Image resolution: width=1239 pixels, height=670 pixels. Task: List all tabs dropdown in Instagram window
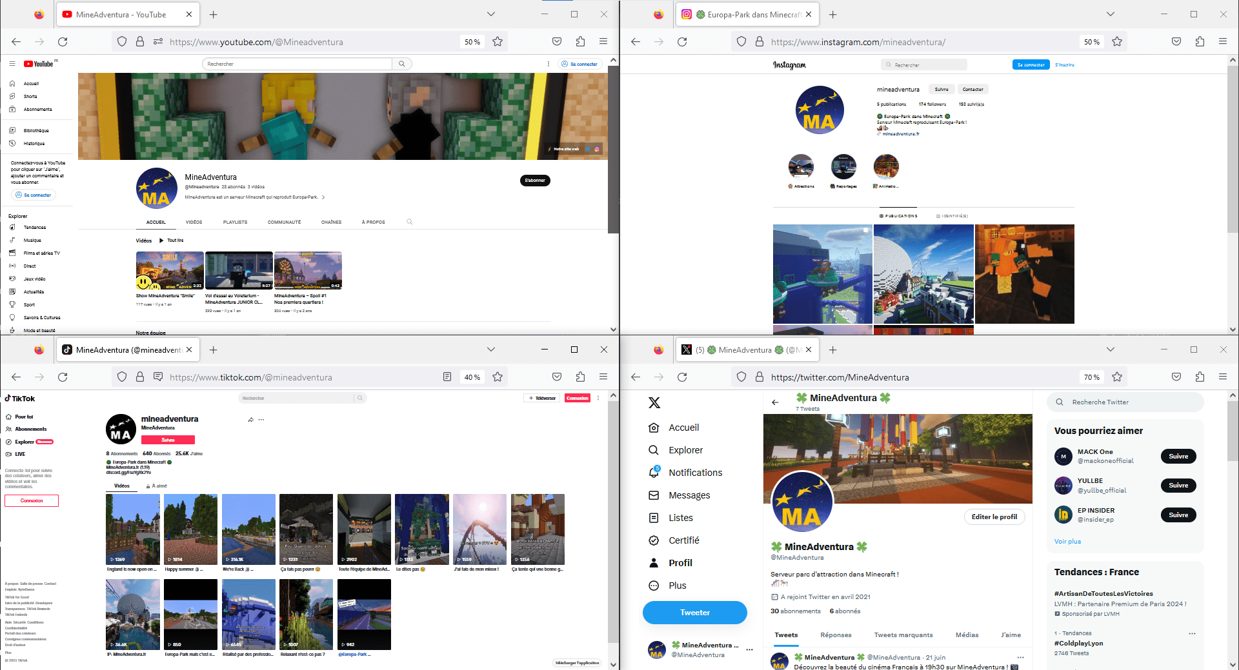click(x=1111, y=14)
